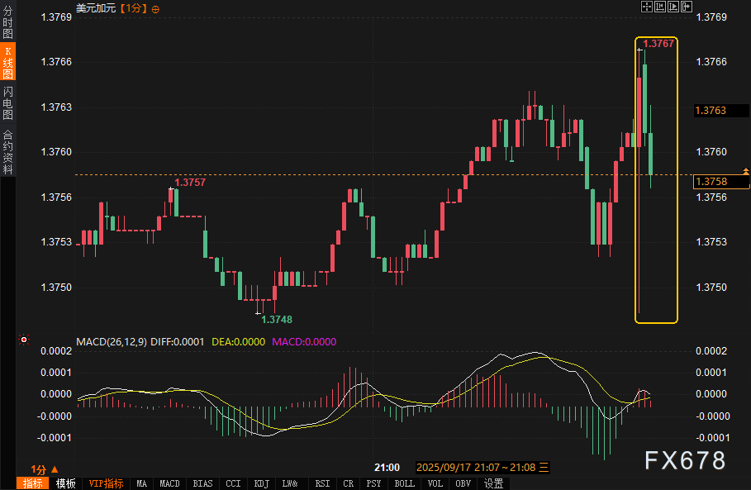Click the VOL indicator button
This screenshot has width=751, height=490.
[x=435, y=483]
